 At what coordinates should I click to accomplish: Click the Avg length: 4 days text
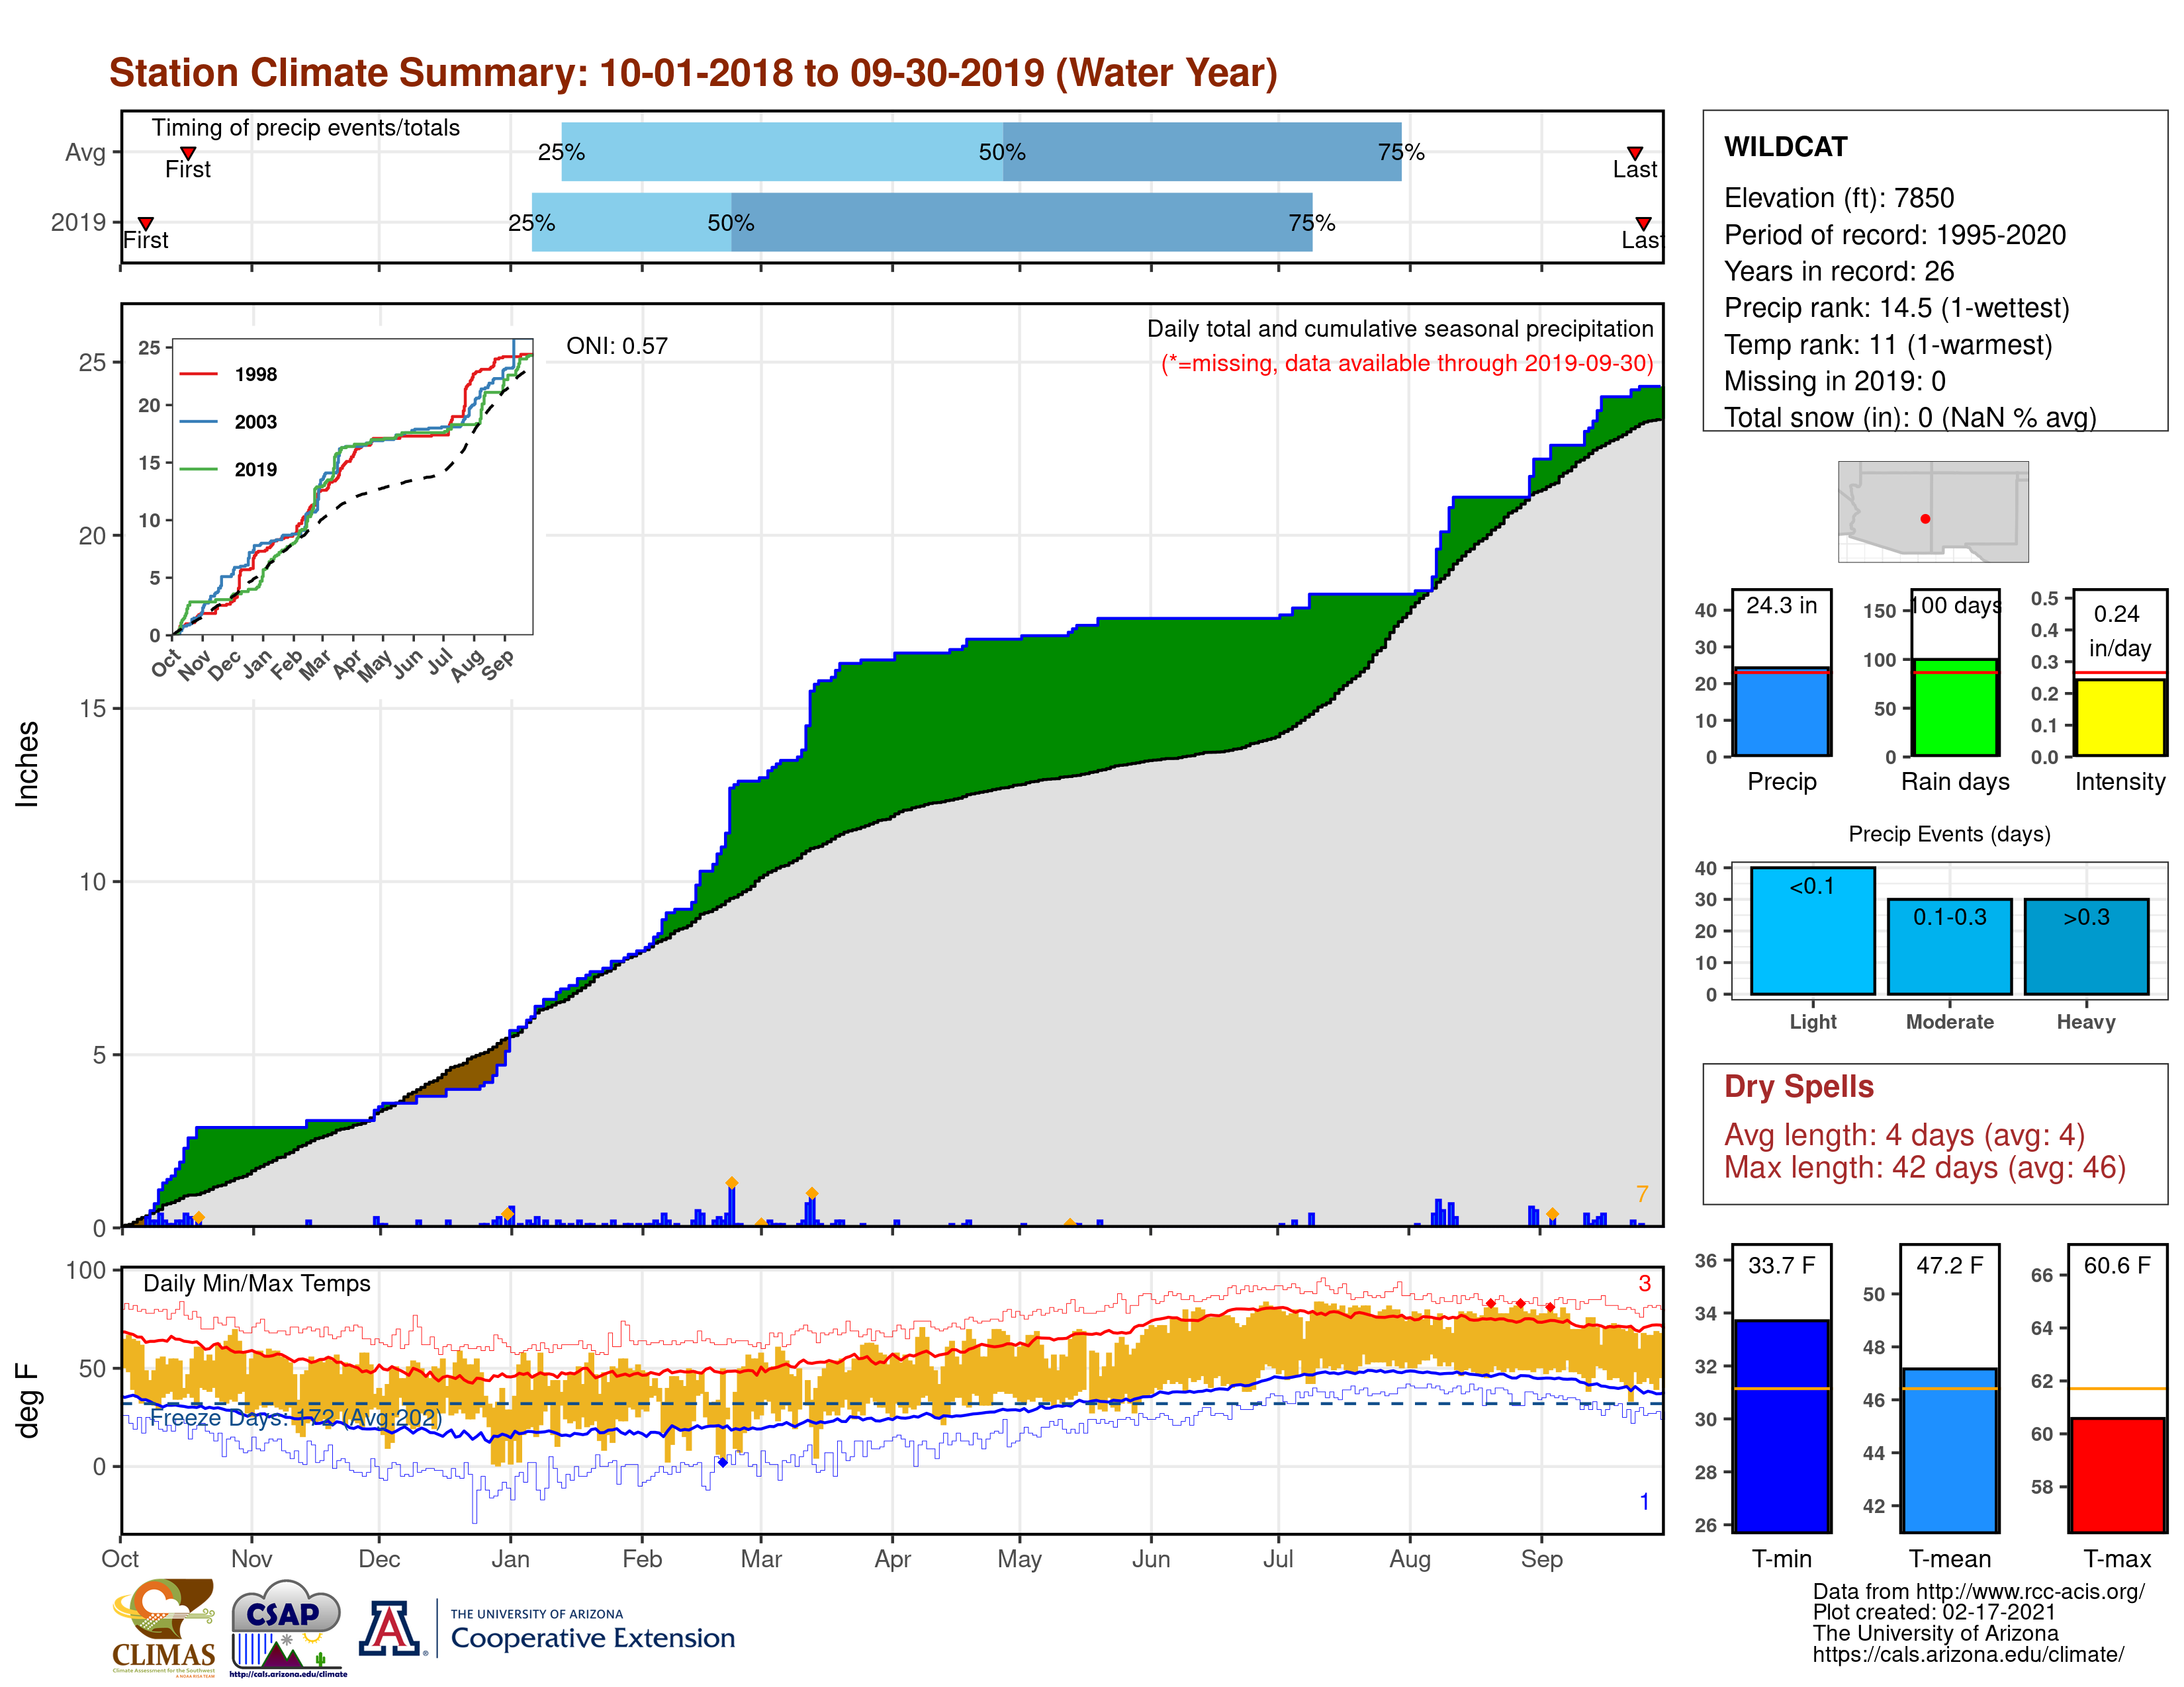1904,1135
